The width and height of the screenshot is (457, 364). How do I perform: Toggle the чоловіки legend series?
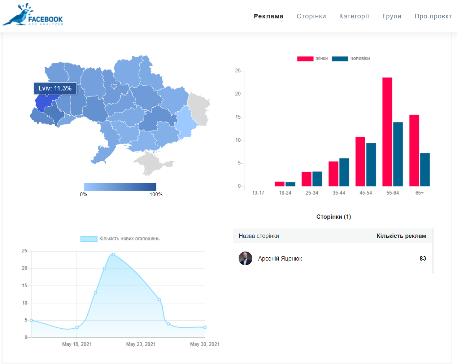[351, 59]
